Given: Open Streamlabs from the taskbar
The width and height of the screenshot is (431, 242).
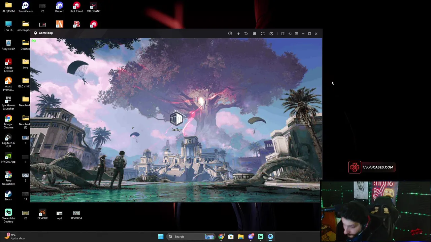Looking at the screenshot, I should (x=261, y=237).
